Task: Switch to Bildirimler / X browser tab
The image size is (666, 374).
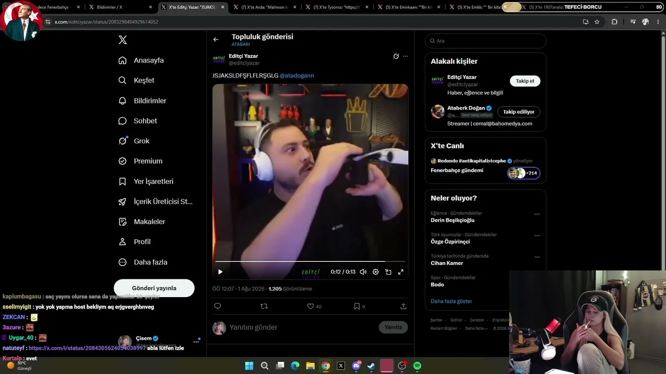Action: pyautogui.click(x=121, y=7)
